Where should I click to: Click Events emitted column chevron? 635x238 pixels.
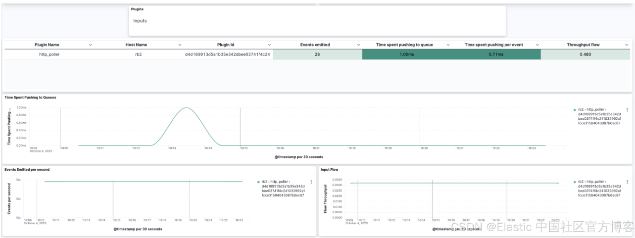pos(358,45)
